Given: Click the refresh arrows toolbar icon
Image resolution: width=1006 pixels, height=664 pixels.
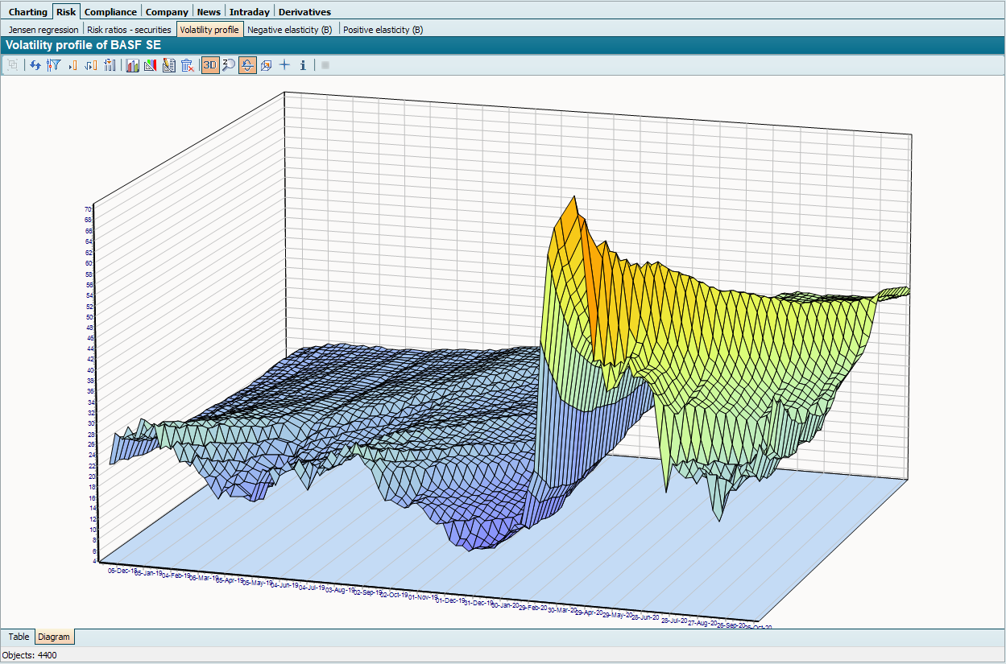Looking at the screenshot, I should coord(35,65).
